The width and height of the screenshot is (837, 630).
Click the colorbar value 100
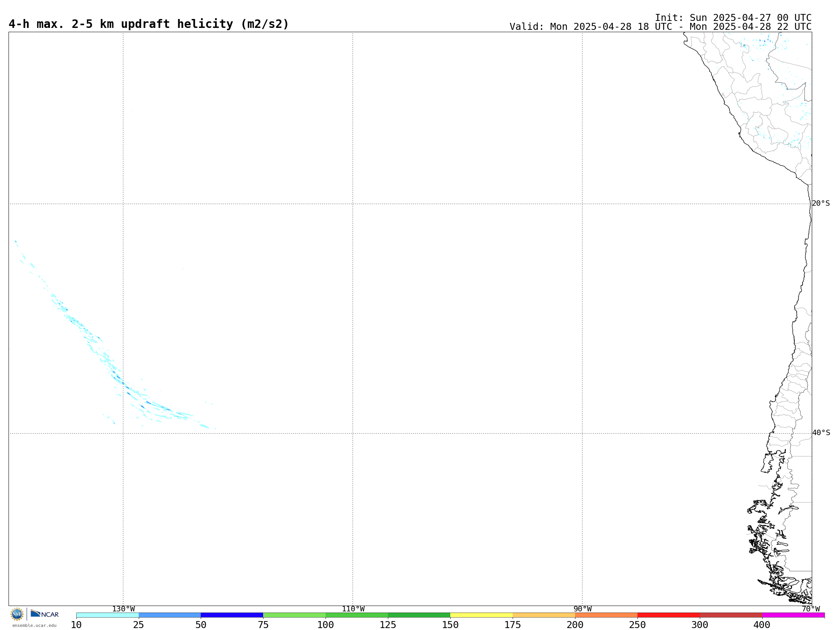tap(325, 625)
